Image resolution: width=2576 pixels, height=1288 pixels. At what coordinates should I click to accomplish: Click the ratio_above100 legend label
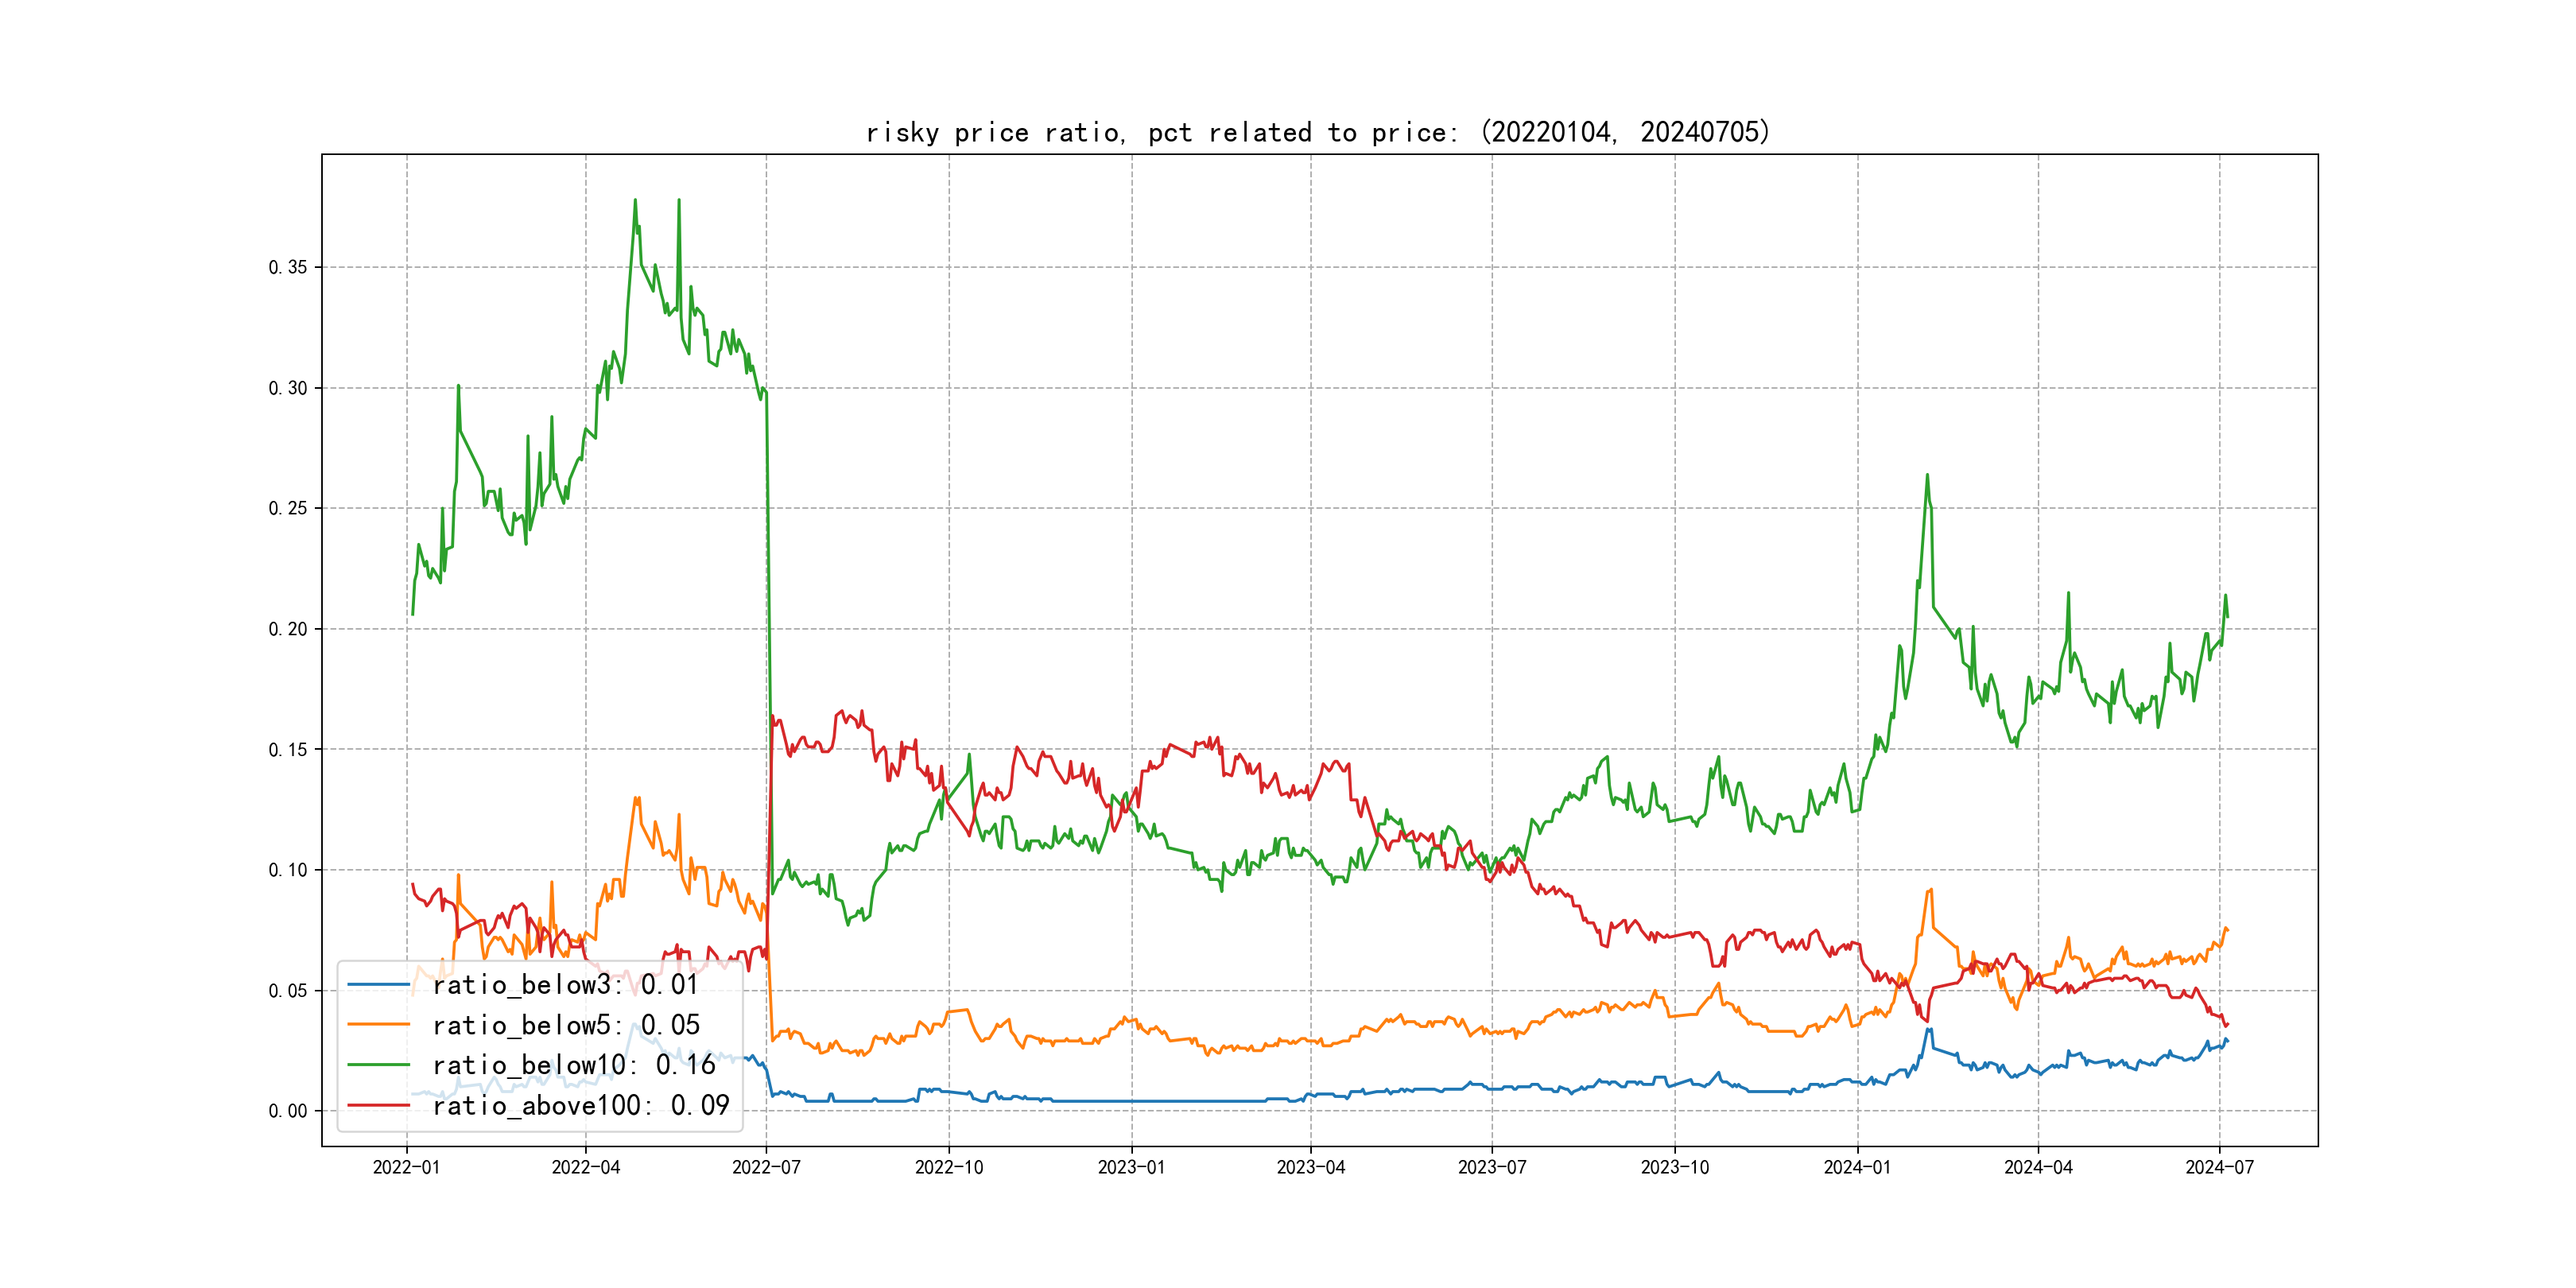click(581, 1105)
